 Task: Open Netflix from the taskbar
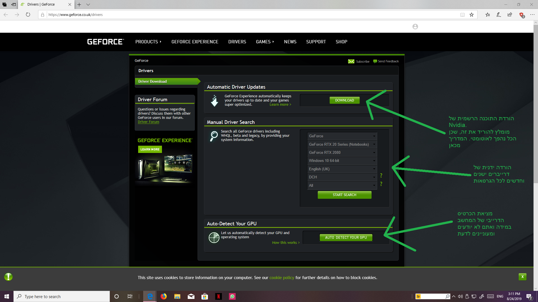219,296
